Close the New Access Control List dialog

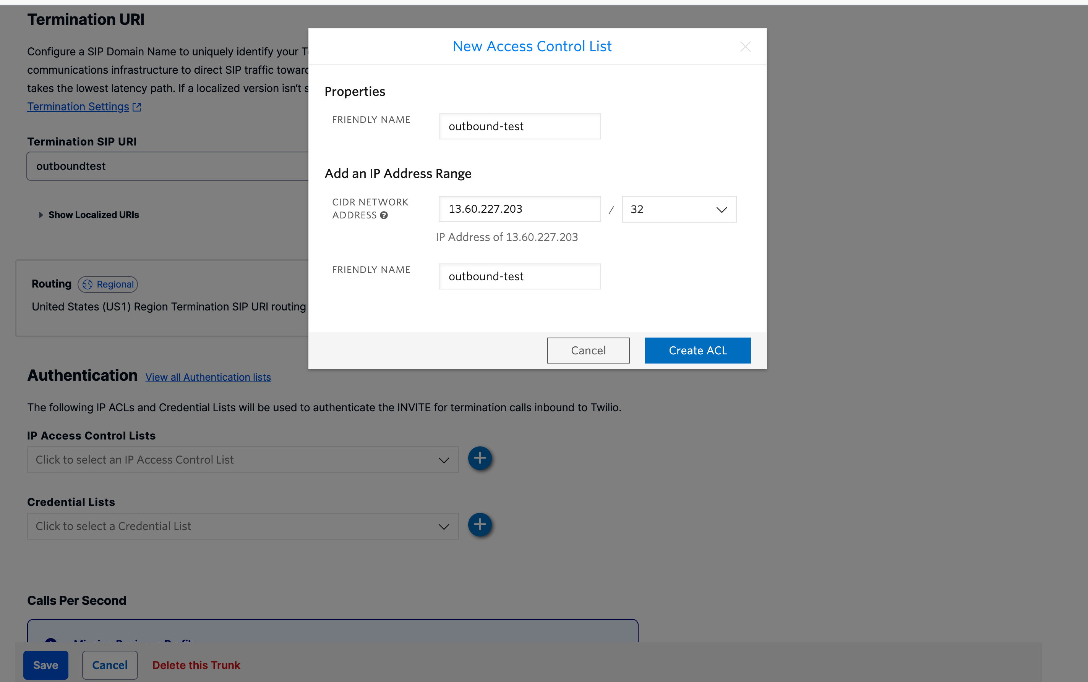pyautogui.click(x=745, y=47)
